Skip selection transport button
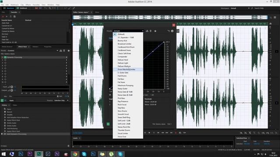Screen dimensions: 280x157 (x=184, y=133)
